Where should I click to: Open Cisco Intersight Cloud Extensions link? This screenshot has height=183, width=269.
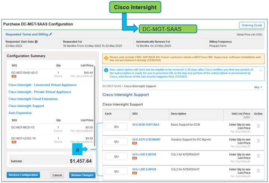[33, 99]
